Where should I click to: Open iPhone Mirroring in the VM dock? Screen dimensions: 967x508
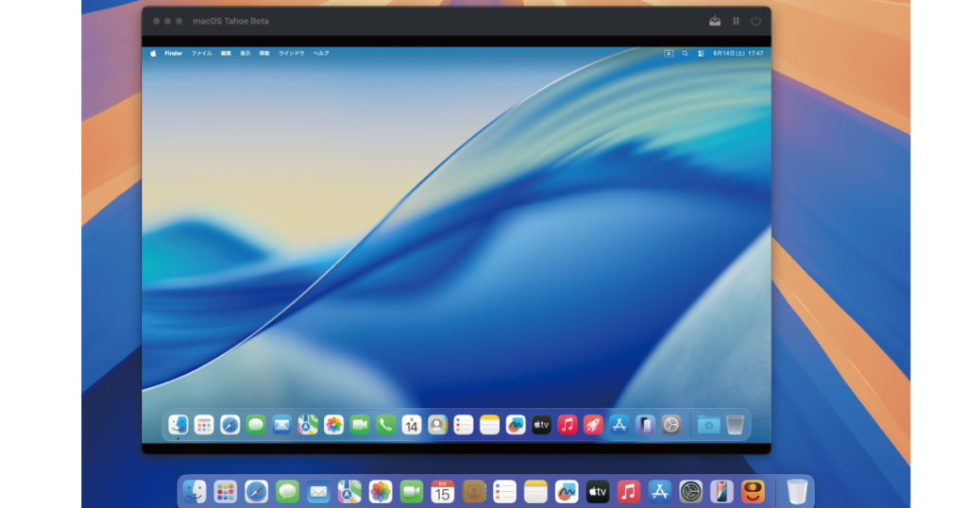645,425
